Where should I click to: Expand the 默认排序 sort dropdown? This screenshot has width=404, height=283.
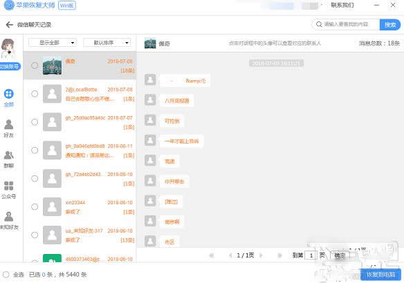(x=107, y=43)
